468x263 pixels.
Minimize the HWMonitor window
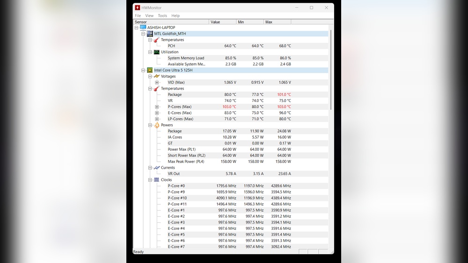(297, 8)
